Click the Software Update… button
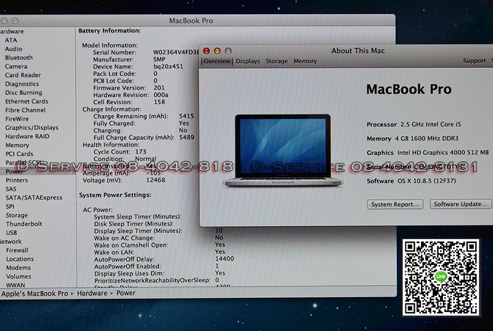Viewport: 493px width, 331px height. pos(460,204)
